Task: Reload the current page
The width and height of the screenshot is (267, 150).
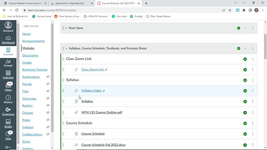Action: click(17, 10)
